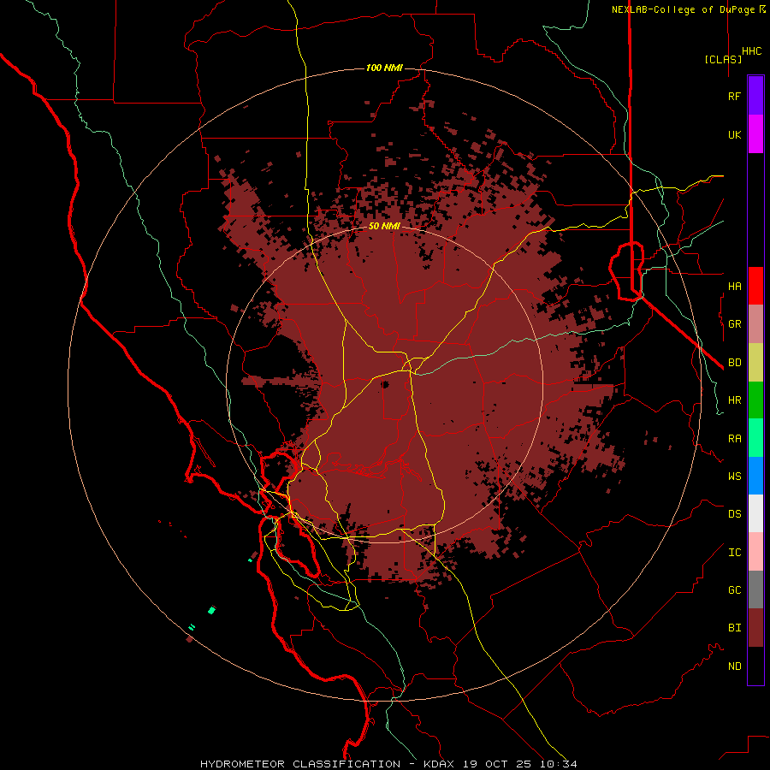Click the BD legend label
The height and width of the screenshot is (770, 770).
[735, 363]
